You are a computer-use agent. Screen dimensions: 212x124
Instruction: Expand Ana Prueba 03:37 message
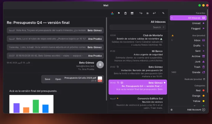point(55,56)
